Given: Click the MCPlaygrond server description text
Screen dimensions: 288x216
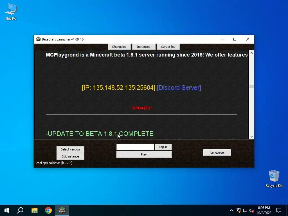Looking at the screenshot, I should click(147, 55).
